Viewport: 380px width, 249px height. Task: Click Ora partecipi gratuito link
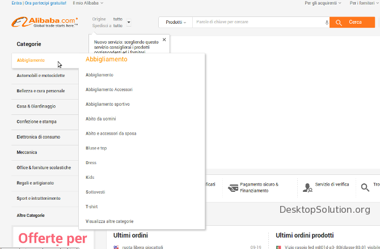[x=45, y=3]
